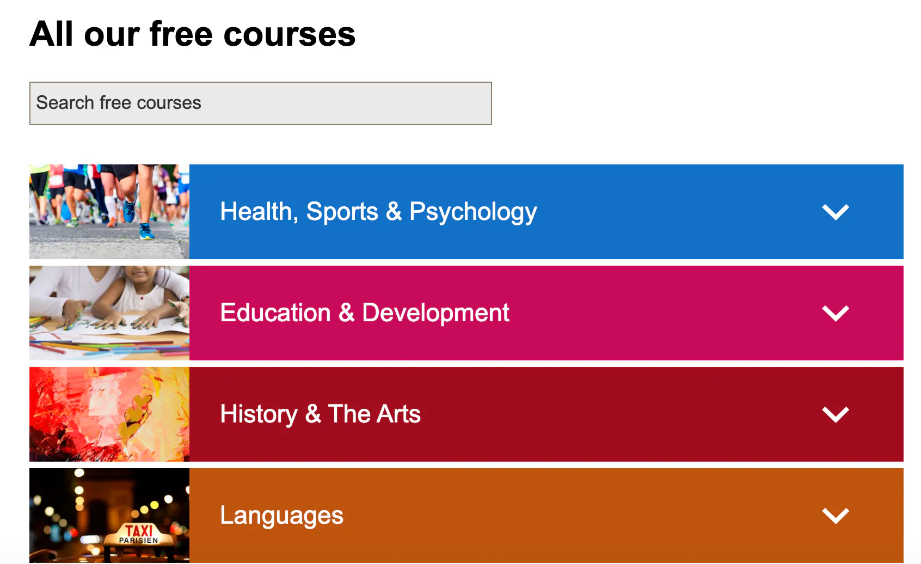Expand the Languages section chevron
This screenshot has height=564, width=921.
(836, 516)
